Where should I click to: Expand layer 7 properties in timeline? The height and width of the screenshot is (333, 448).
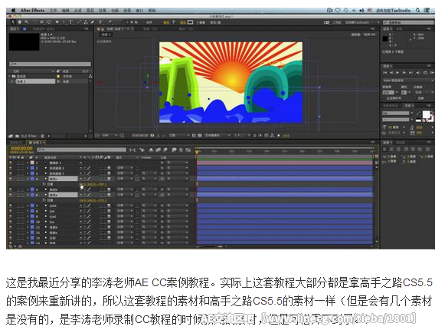tap(28, 206)
